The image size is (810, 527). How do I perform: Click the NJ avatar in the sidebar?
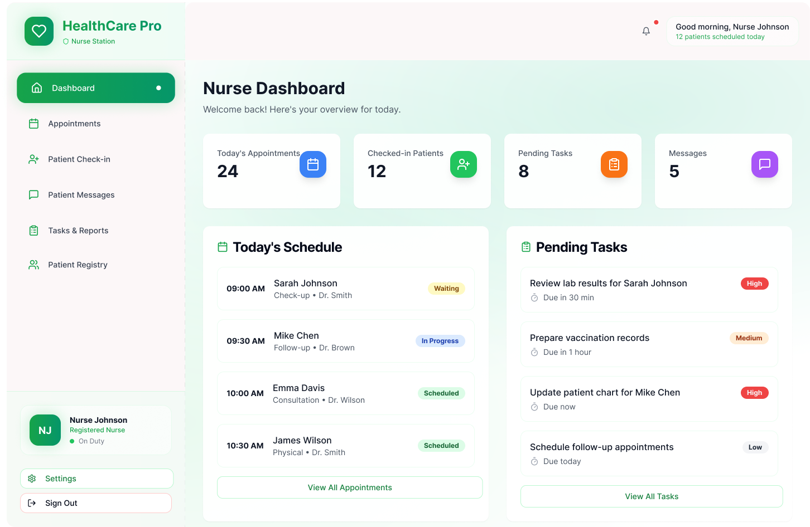click(x=45, y=430)
